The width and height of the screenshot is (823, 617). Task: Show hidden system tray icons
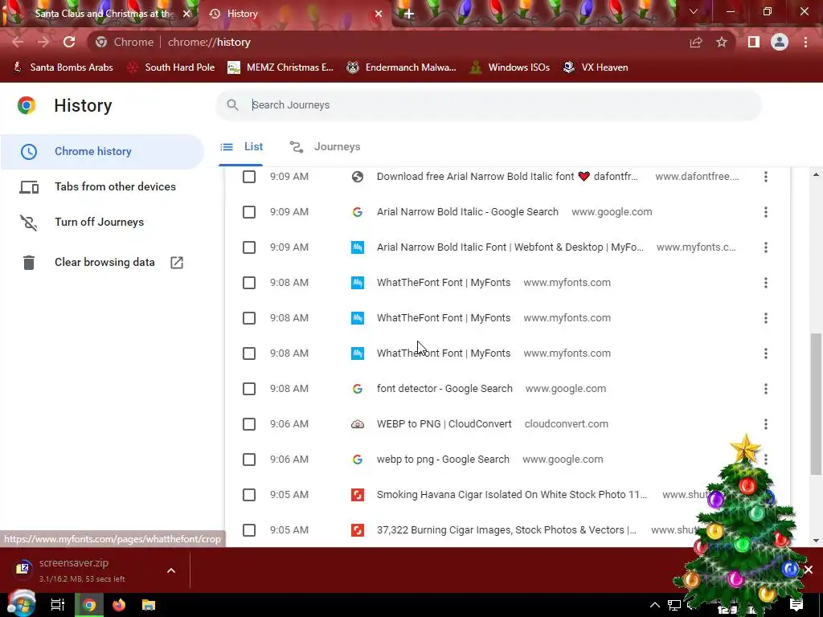pos(654,606)
